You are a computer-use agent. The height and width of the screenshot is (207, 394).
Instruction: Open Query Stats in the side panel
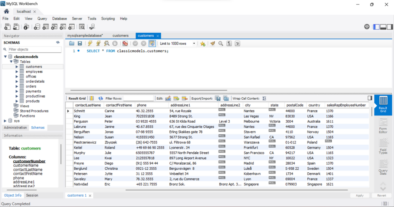click(383, 168)
